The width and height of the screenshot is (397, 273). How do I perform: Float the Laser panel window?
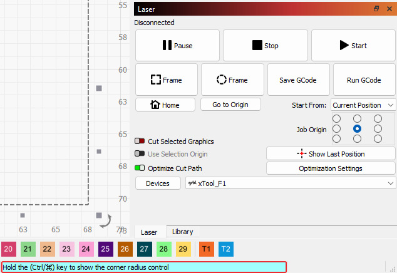coord(376,9)
